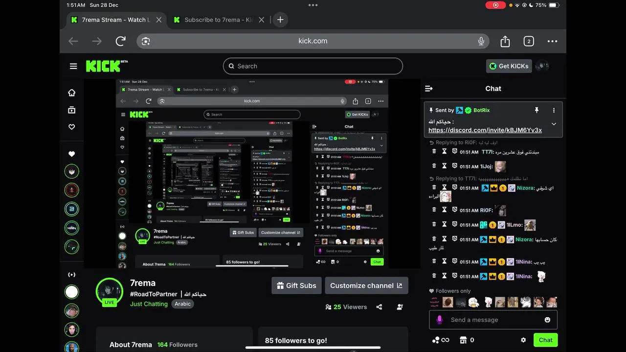Click the 164 Followers text
The height and width of the screenshot is (352, 626).
[178, 345]
